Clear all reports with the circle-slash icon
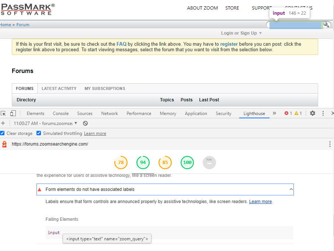 point(85,123)
